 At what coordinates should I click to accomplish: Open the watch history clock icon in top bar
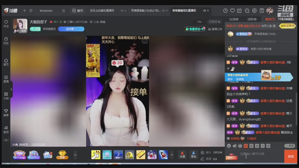click(225, 11)
